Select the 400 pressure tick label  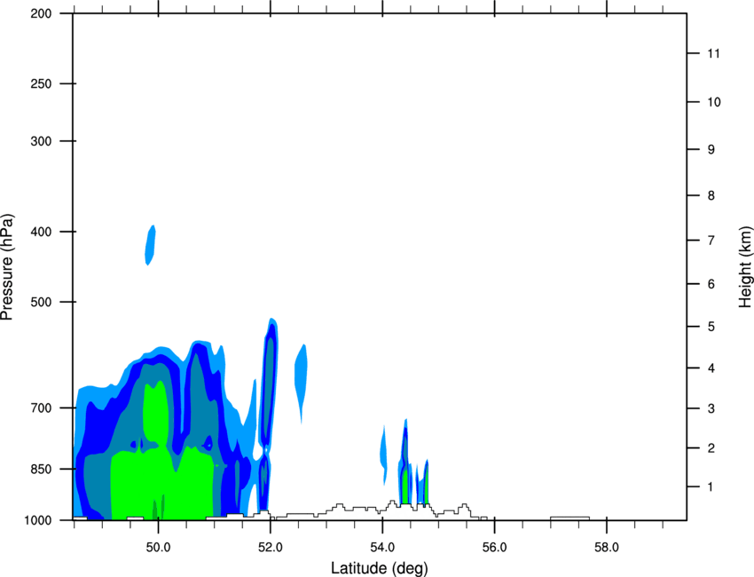point(41,232)
